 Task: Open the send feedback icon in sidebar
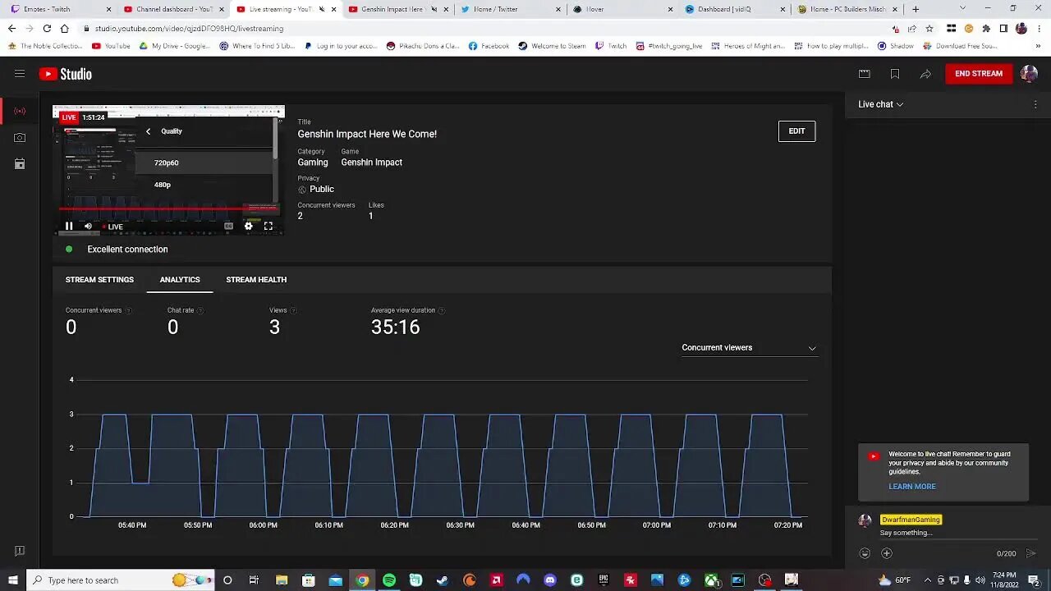coord(20,551)
